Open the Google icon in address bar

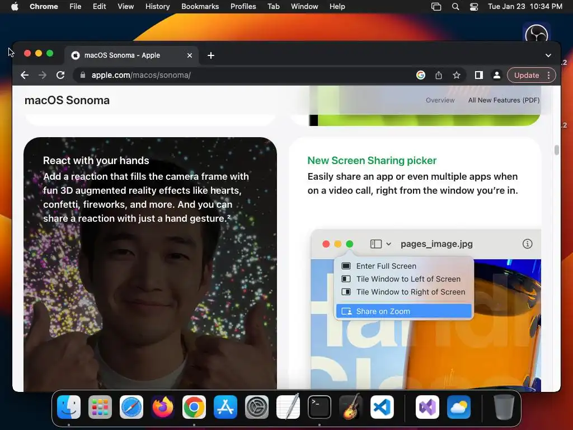pos(421,75)
